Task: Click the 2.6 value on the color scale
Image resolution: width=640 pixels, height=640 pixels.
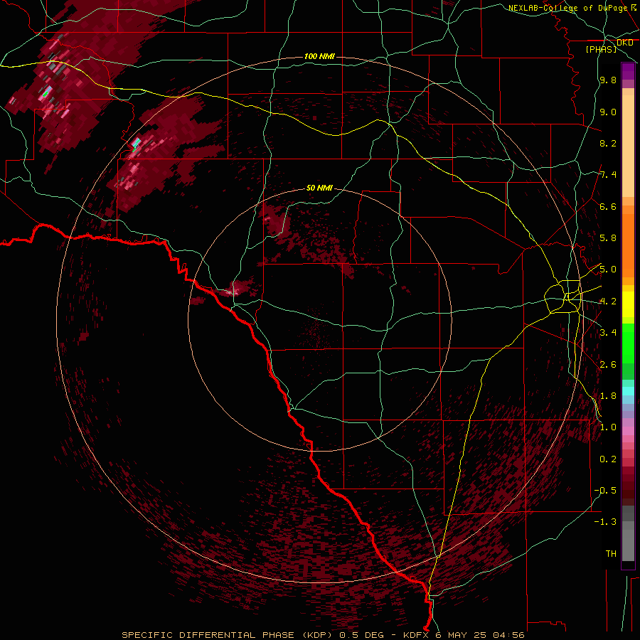Action: point(608,365)
